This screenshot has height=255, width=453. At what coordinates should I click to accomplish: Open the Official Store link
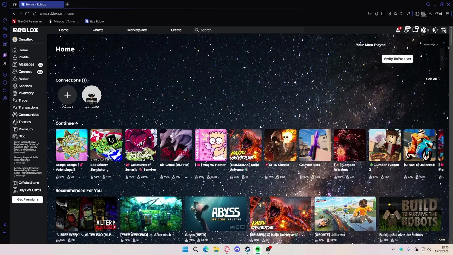pos(29,183)
